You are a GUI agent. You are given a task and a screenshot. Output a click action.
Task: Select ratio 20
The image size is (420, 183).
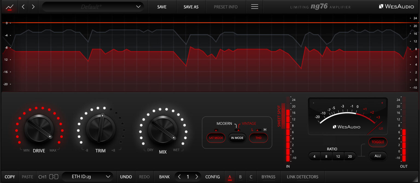[350, 157]
